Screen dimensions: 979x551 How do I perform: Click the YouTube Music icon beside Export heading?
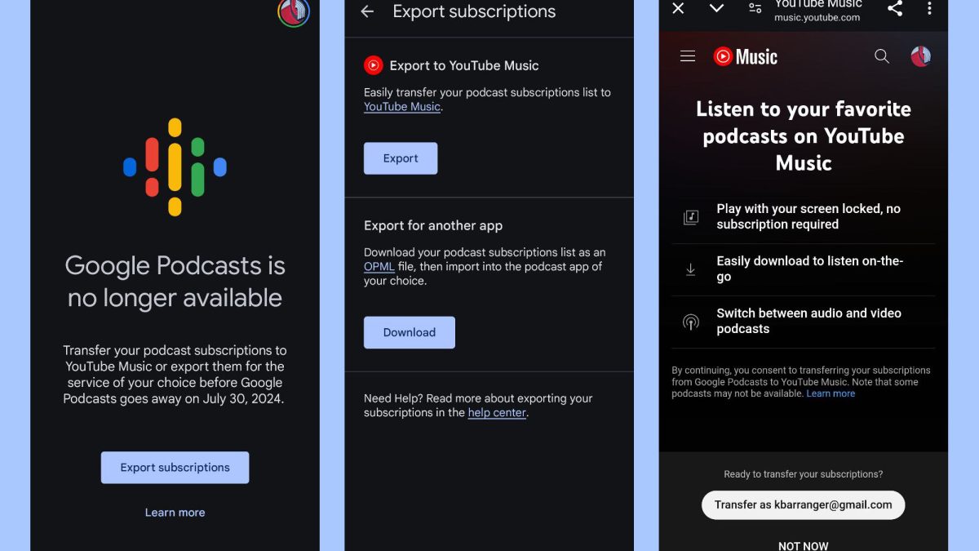click(373, 65)
